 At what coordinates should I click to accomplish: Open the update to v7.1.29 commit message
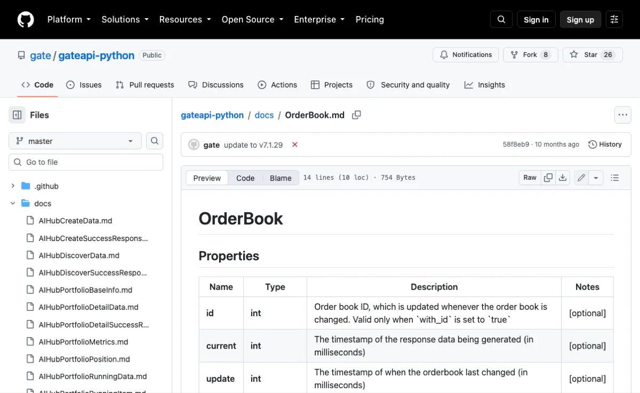click(253, 145)
